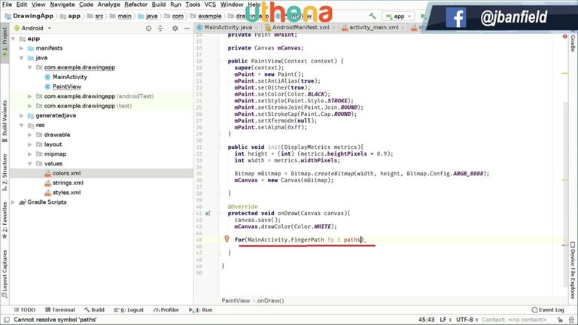
Task: Expand the manifests folder
Action: (x=30, y=47)
